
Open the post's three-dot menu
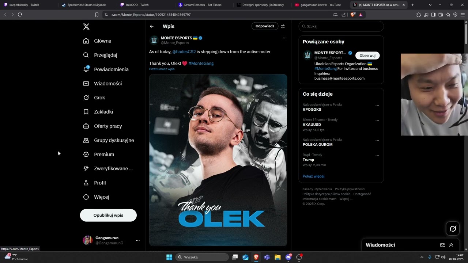coord(284,38)
